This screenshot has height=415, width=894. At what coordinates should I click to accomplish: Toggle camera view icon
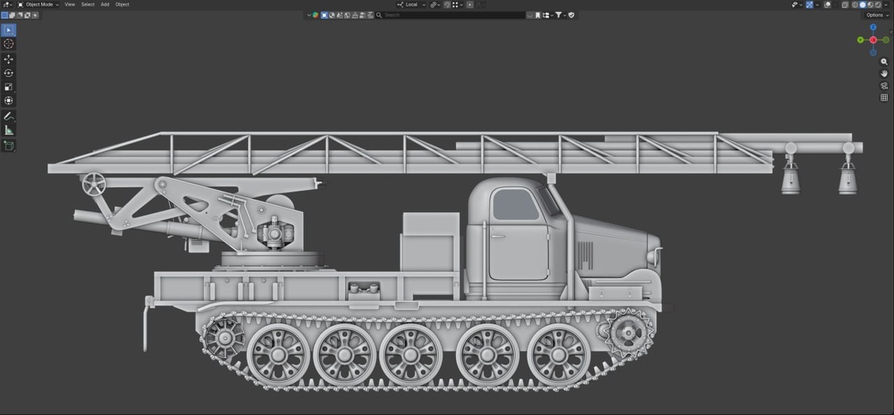(x=884, y=86)
